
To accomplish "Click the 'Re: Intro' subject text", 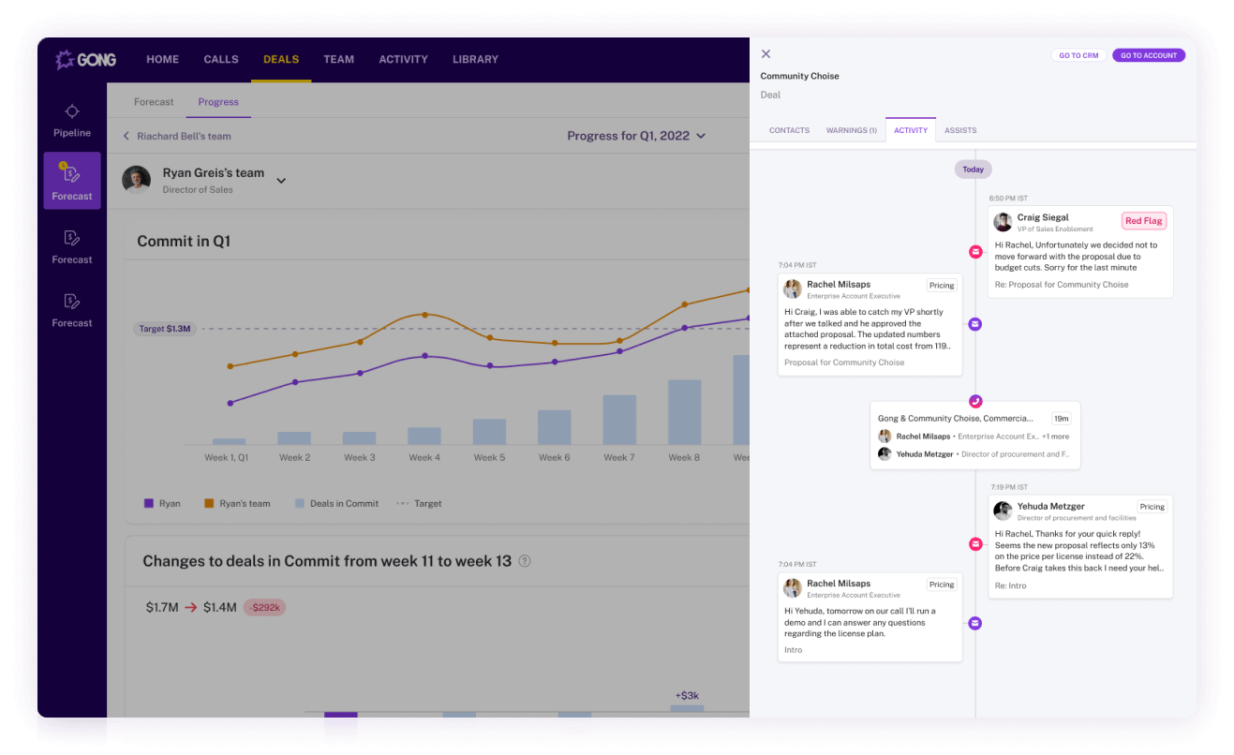I will coord(1010,585).
